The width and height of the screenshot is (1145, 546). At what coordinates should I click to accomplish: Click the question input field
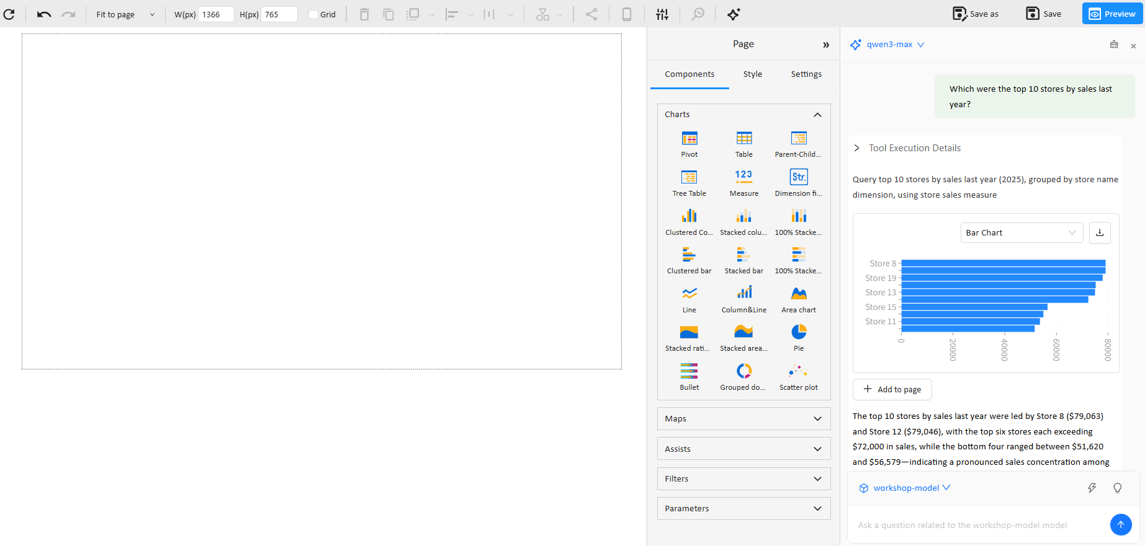977,525
